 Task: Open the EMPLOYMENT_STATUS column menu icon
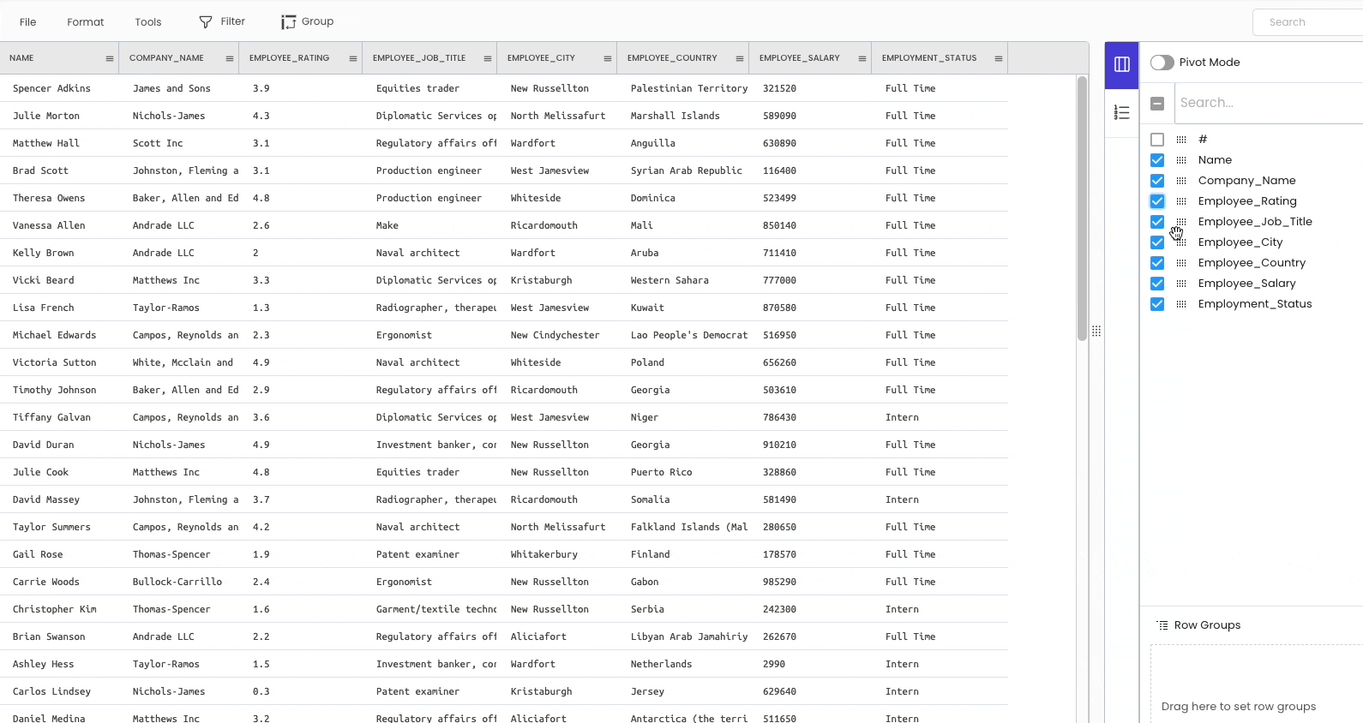click(998, 58)
